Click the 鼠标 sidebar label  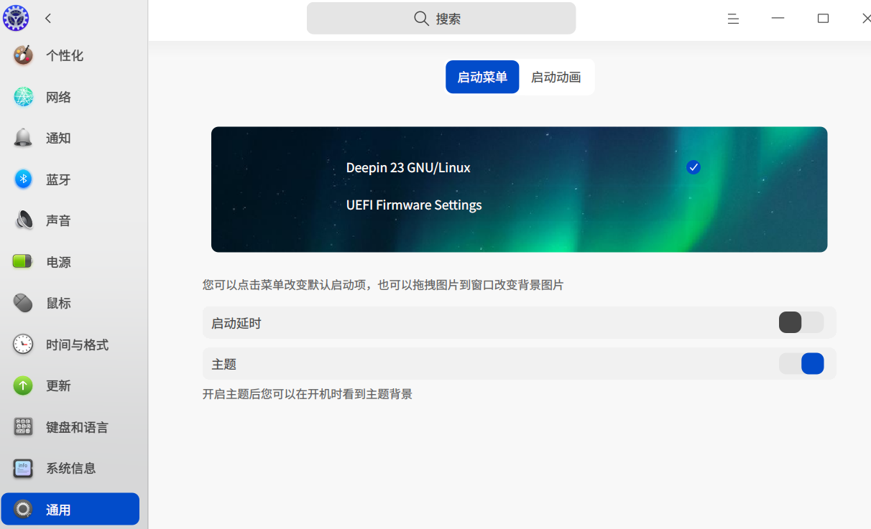[58, 303]
